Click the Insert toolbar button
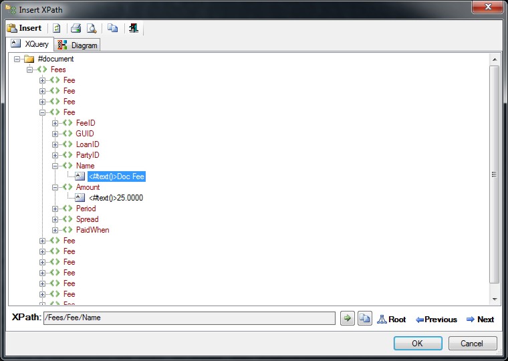This screenshot has width=508, height=361. point(25,28)
